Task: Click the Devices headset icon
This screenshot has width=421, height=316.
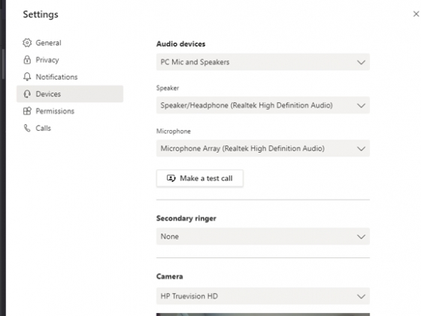Action: point(27,94)
